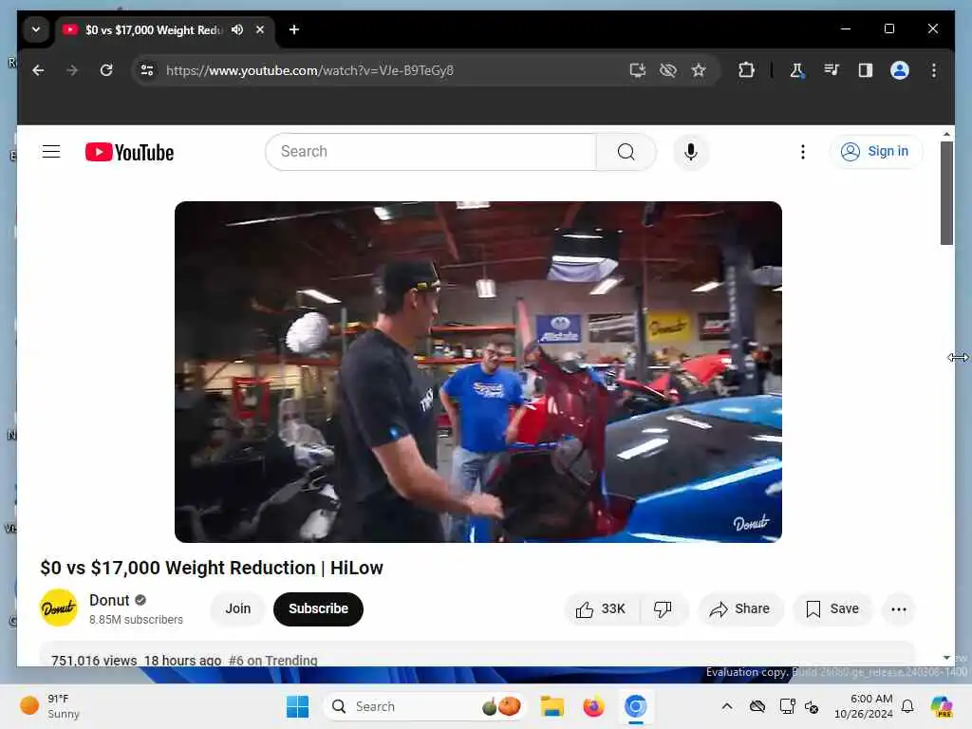View site information icon in address bar
The image size is (972, 729).
click(x=147, y=70)
